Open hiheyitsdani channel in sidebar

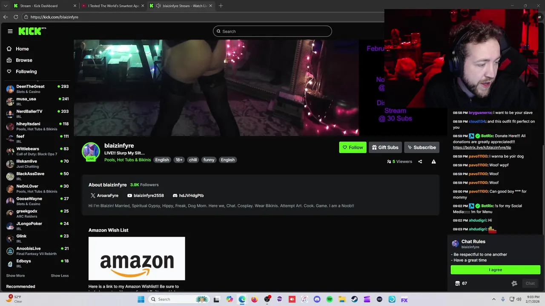point(37,126)
